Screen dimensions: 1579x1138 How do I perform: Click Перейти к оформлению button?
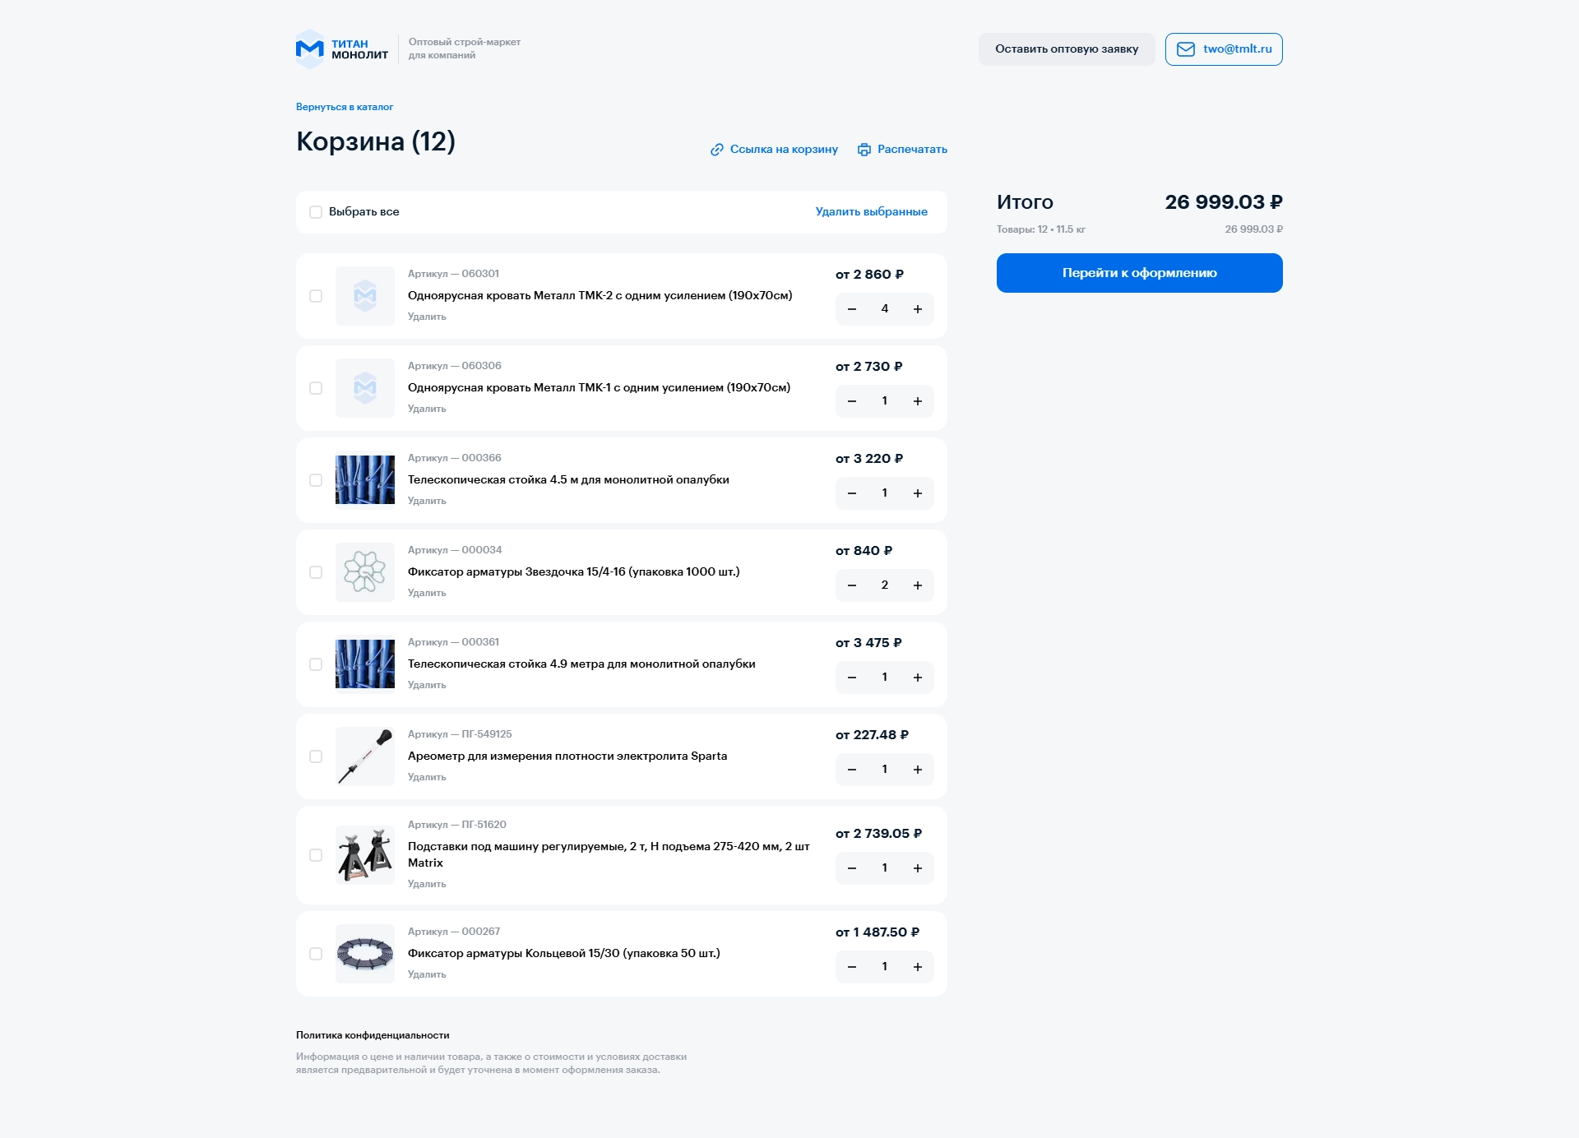(x=1140, y=273)
